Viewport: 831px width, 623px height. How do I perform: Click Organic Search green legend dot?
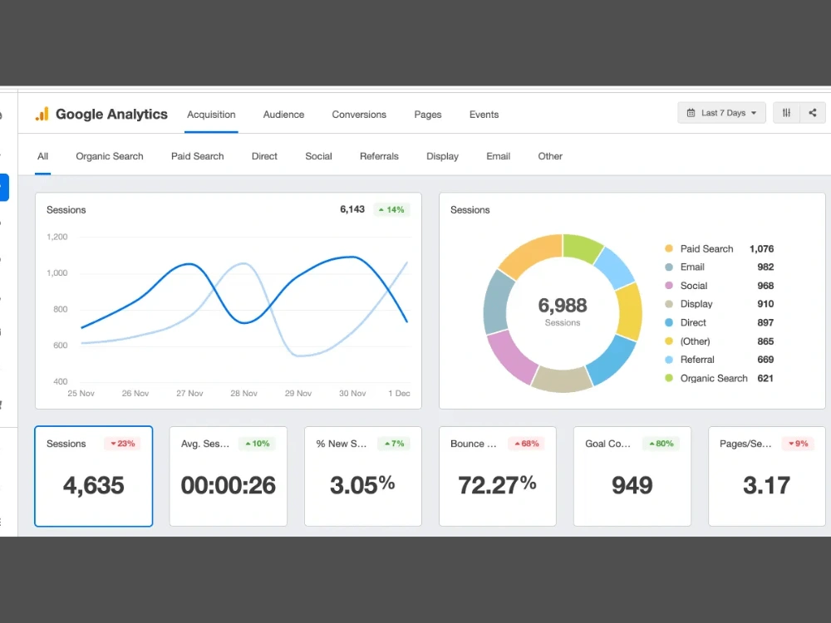tap(669, 378)
